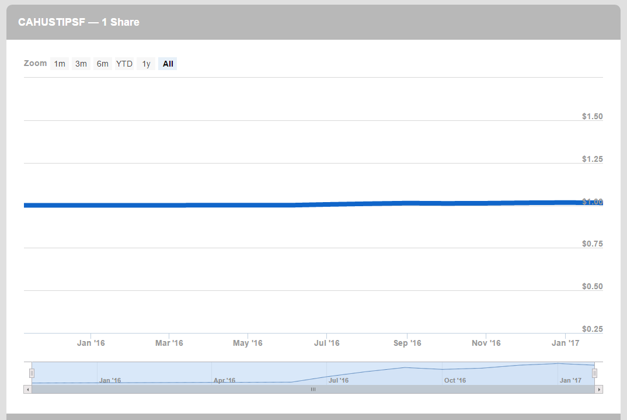Select the 1m zoom range button
Screen dimensions: 627x420
[60, 64]
